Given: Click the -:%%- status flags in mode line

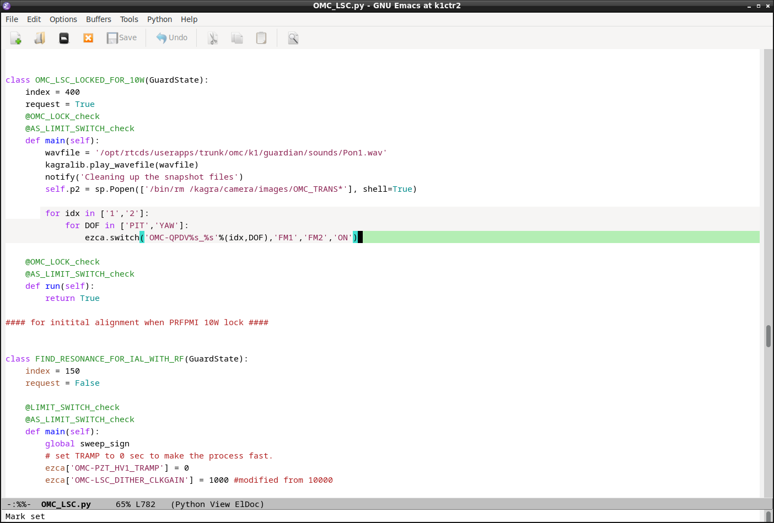Looking at the screenshot, I should (19, 504).
